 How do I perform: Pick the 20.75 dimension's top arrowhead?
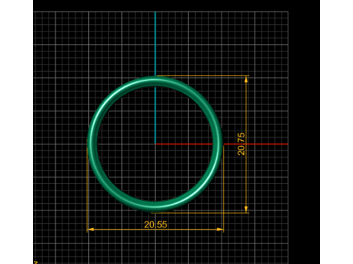246,79
